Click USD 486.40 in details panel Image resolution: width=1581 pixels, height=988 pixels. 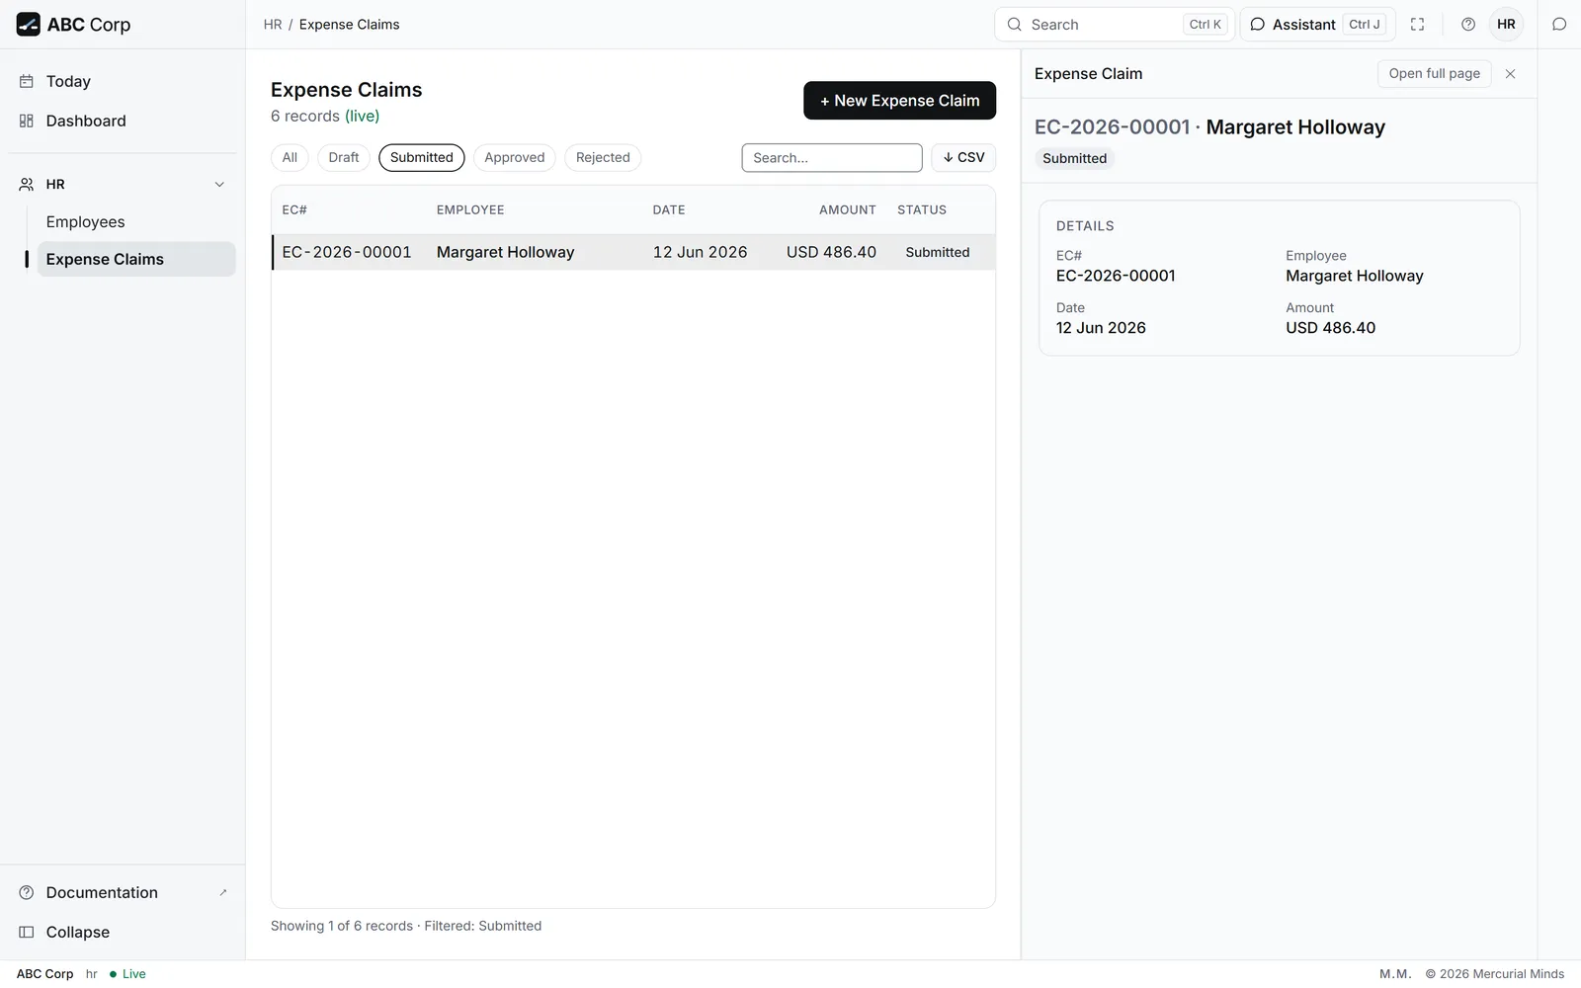click(1331, 328)
